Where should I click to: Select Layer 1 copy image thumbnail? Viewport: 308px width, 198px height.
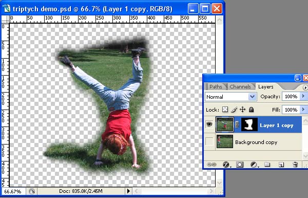225,124
